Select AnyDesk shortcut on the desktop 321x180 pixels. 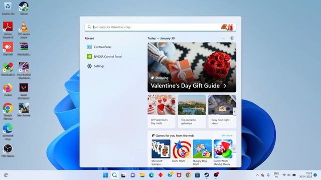click(x=8, y=49)
